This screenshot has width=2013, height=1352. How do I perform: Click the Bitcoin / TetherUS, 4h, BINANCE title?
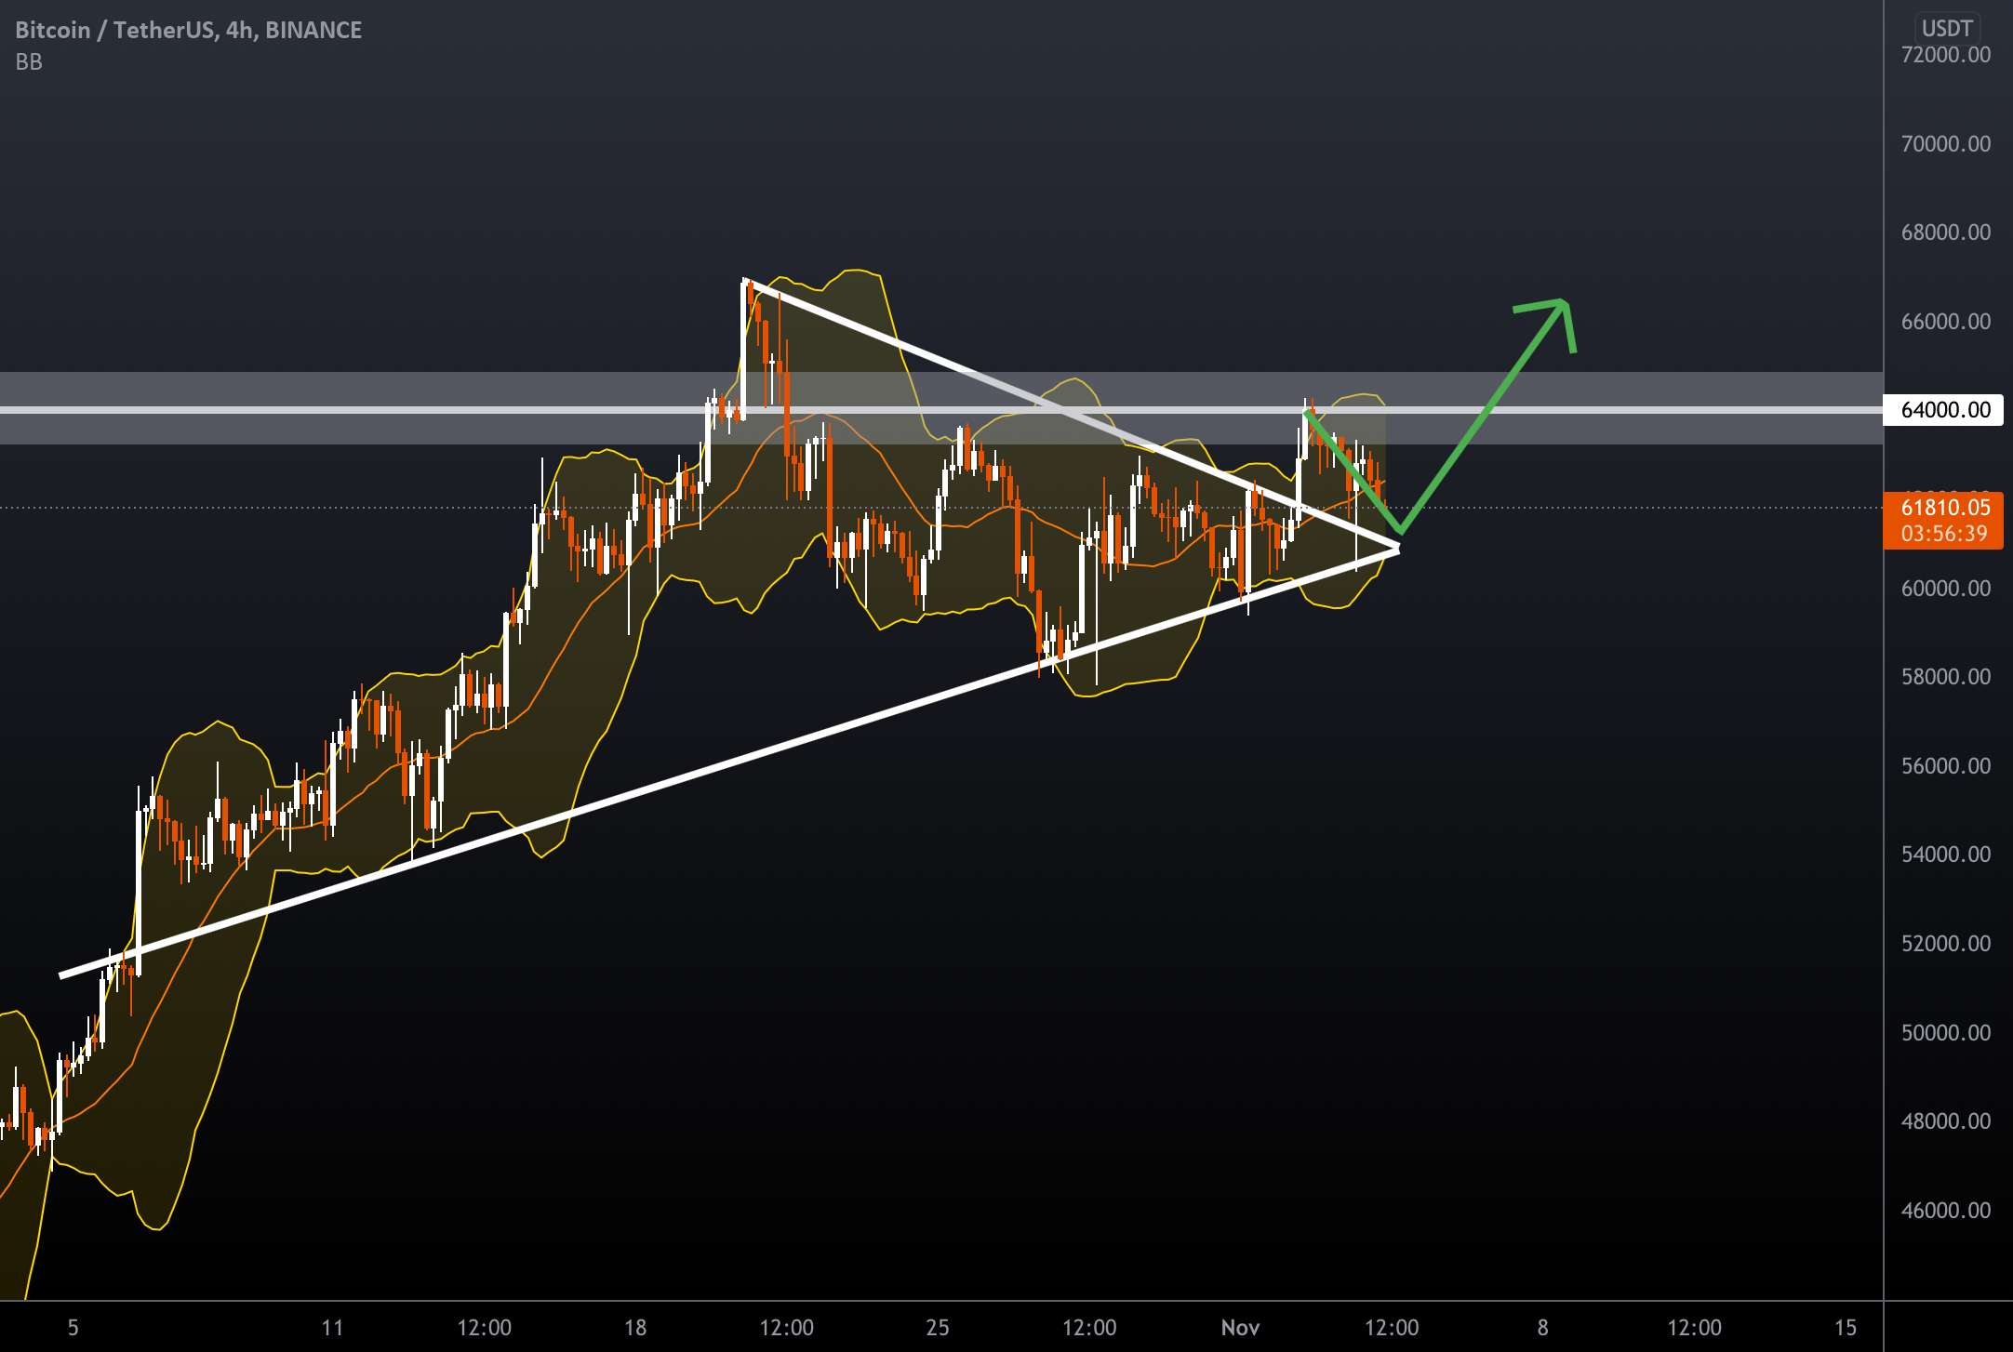189,30
